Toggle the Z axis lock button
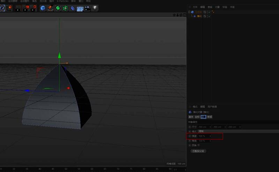The width and height of the screenshot is (279, 172). (2, 8)
